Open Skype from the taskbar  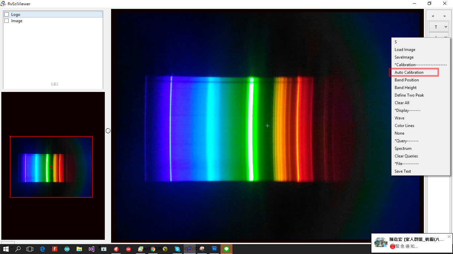pyautogui.click(x=177, y=249)
